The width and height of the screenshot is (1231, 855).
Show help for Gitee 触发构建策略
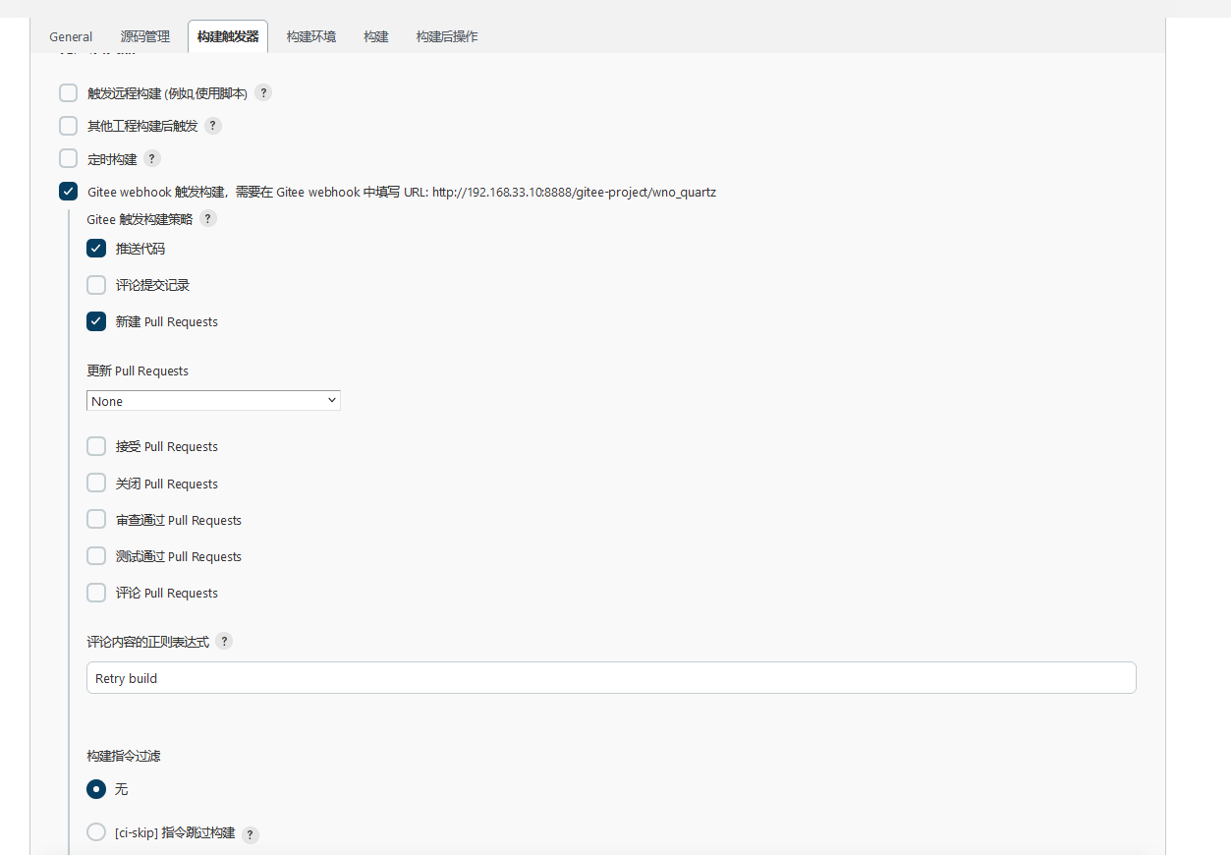coord(208,219)
